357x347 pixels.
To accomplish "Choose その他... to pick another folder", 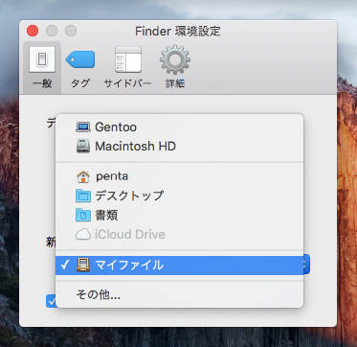I will coord(179,295).
